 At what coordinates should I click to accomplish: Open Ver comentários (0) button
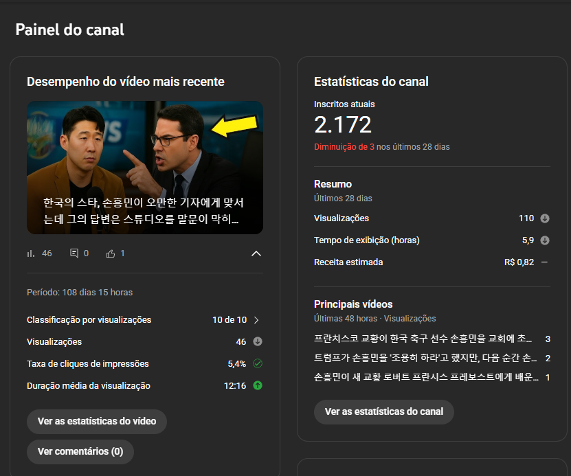(80, 452)
